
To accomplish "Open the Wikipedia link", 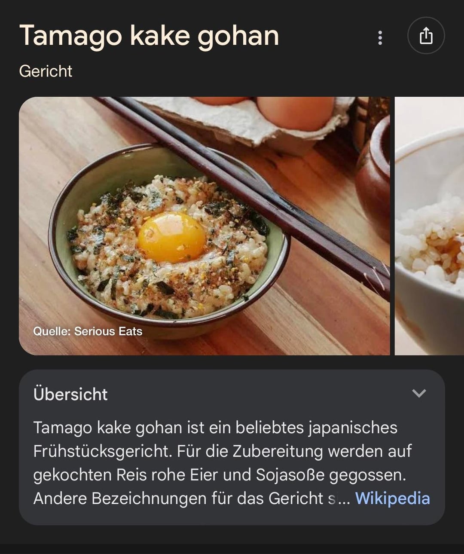I will 392,499.
